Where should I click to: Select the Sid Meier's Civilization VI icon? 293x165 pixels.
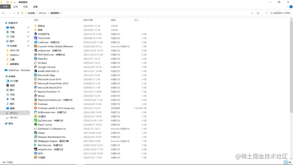click(x=35, y=129)
